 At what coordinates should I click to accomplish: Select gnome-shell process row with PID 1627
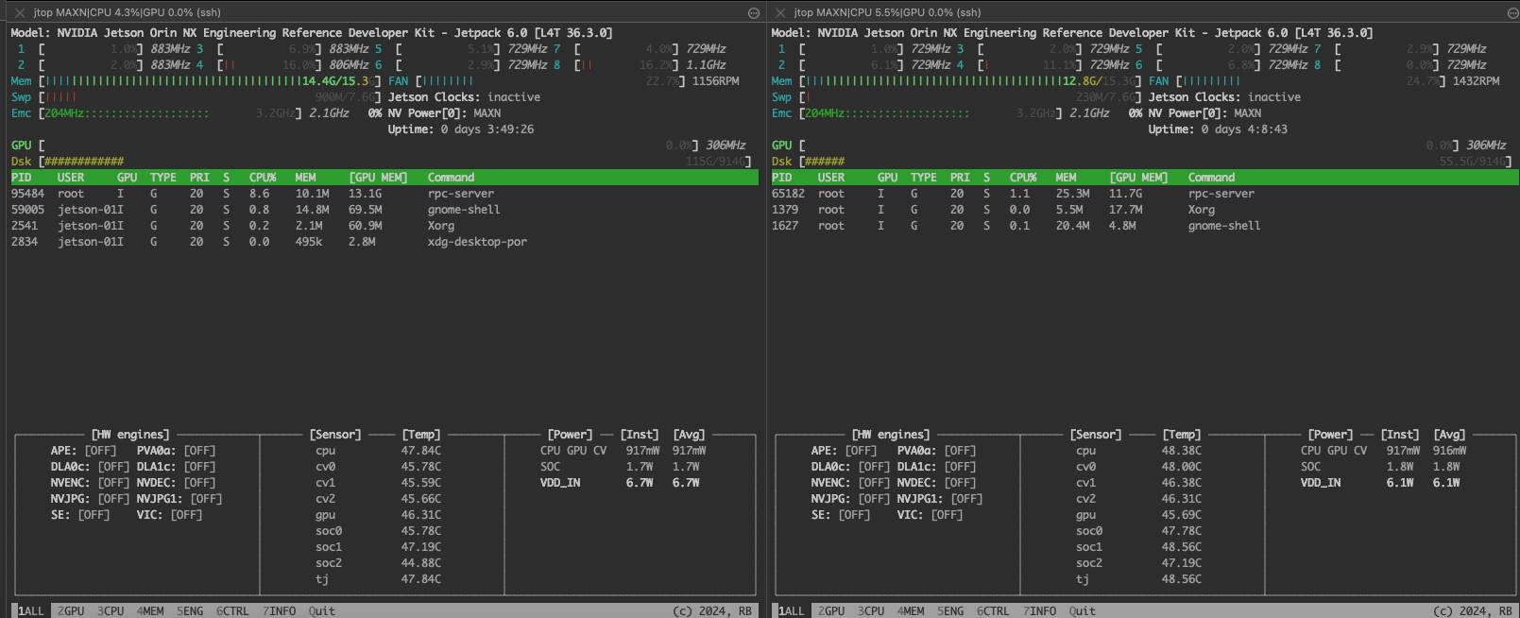click(1144, 226)
